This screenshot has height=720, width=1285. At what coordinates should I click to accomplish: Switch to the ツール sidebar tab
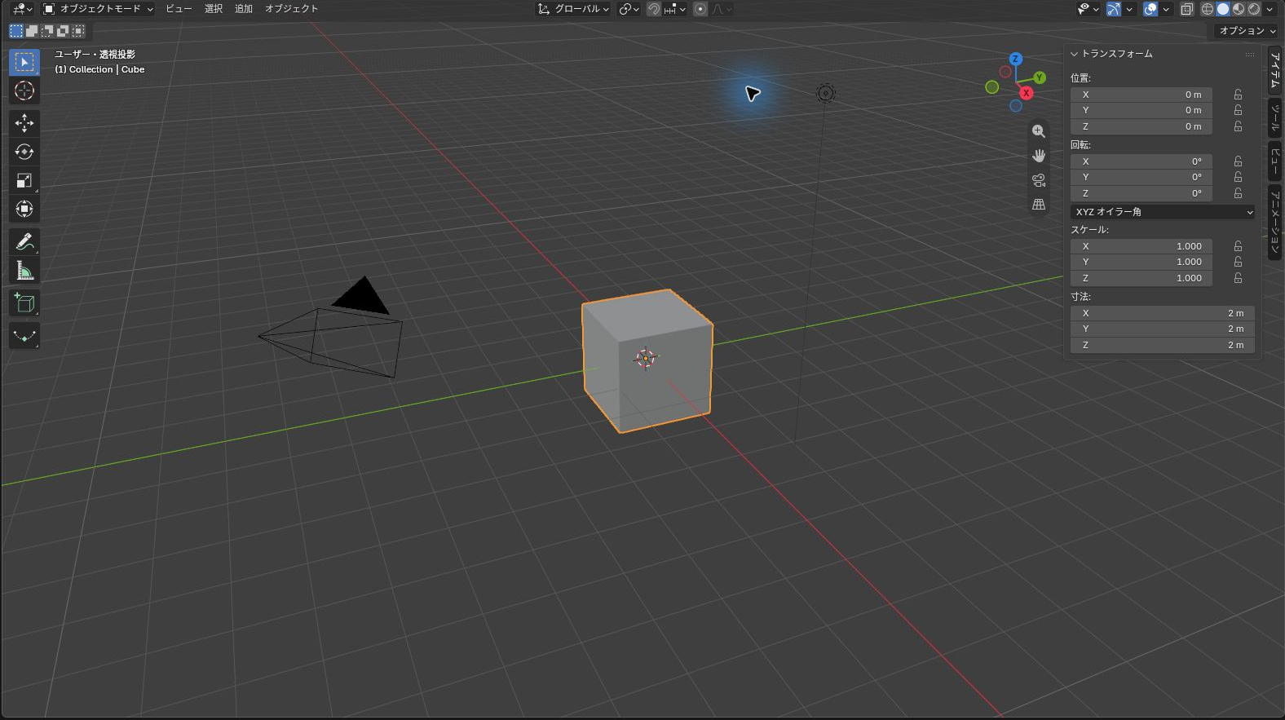[1275, 119]
